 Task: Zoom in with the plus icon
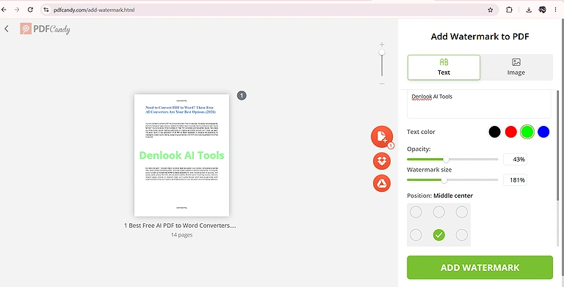click(382, 45)
